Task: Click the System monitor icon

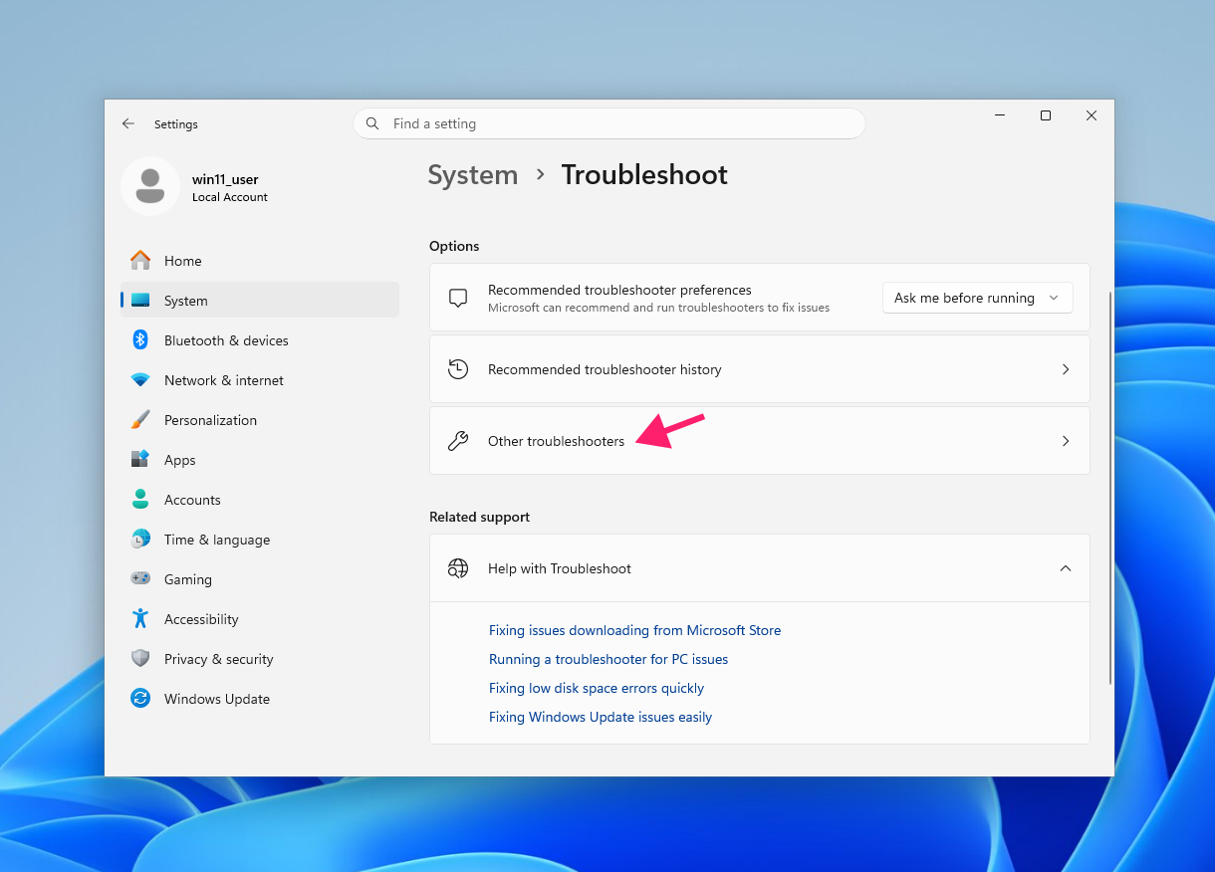Action: point(140,300)
